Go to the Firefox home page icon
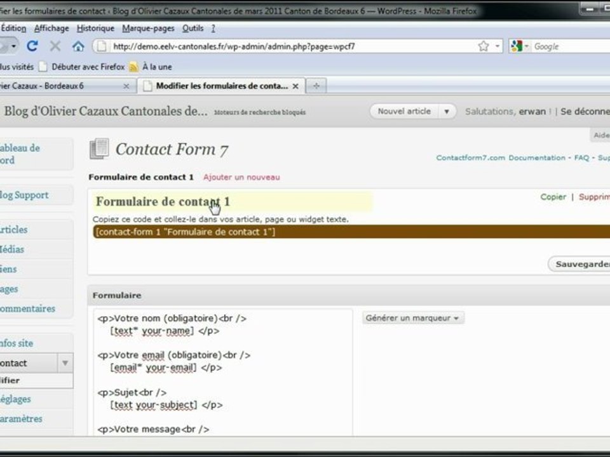610x457 pixels. [78, 46]
